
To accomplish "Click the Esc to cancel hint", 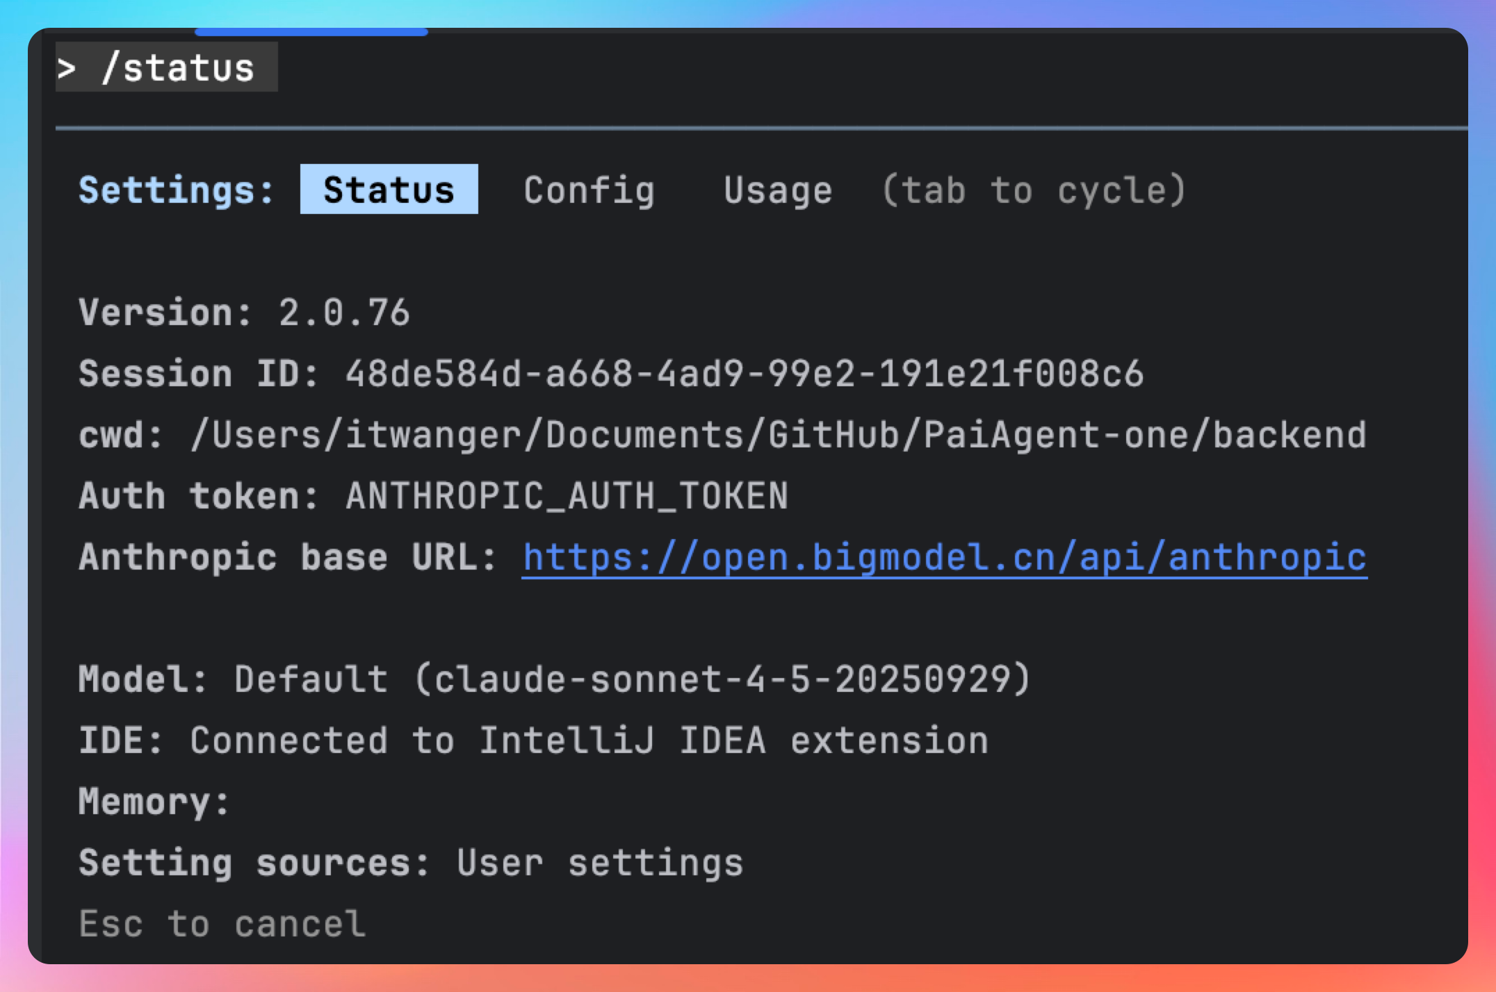I will tap(222, 924).
